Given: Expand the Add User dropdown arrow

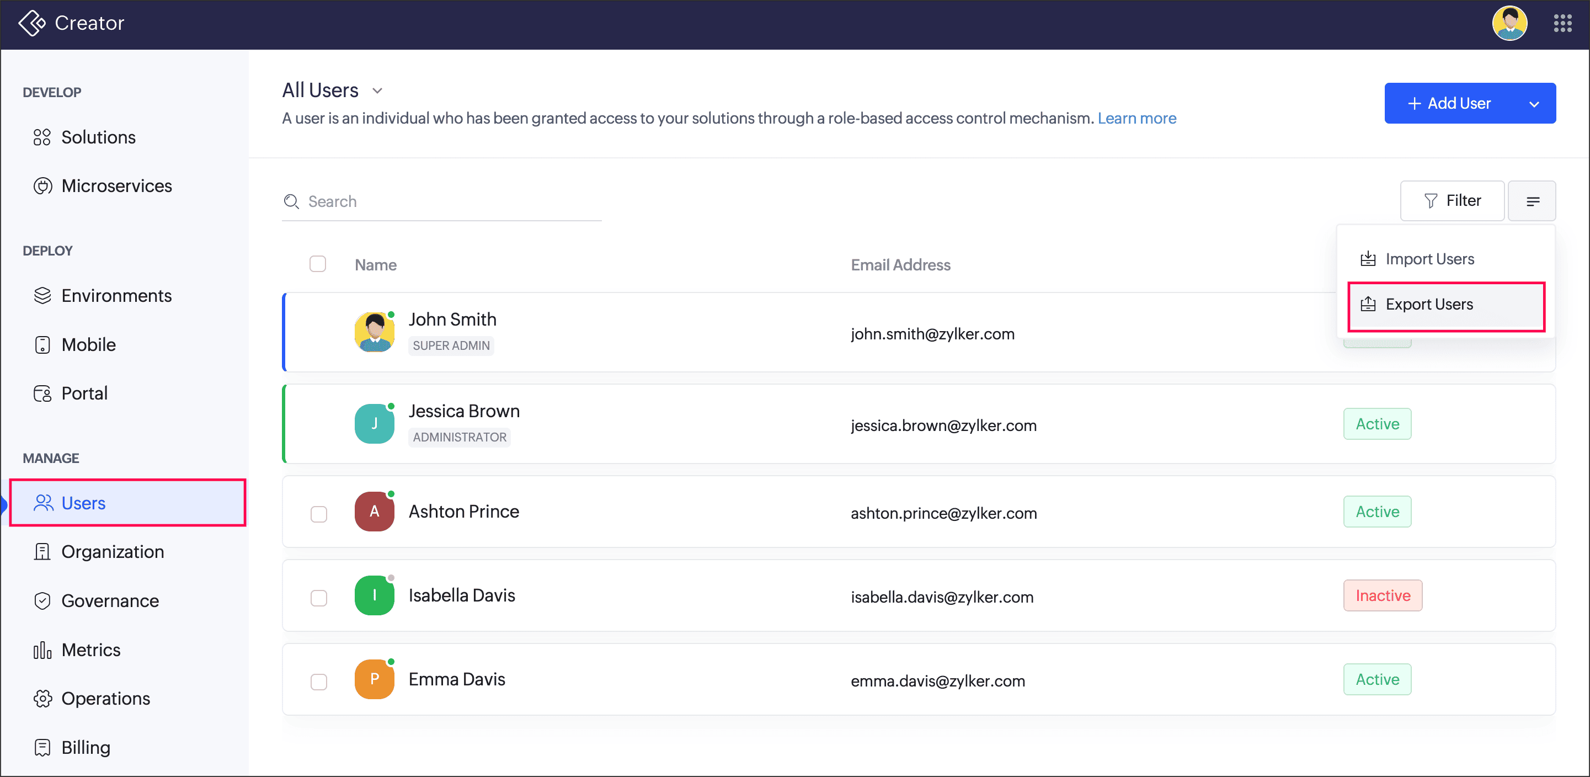Looking at the screenshot, I should [x=1533, y=104].
